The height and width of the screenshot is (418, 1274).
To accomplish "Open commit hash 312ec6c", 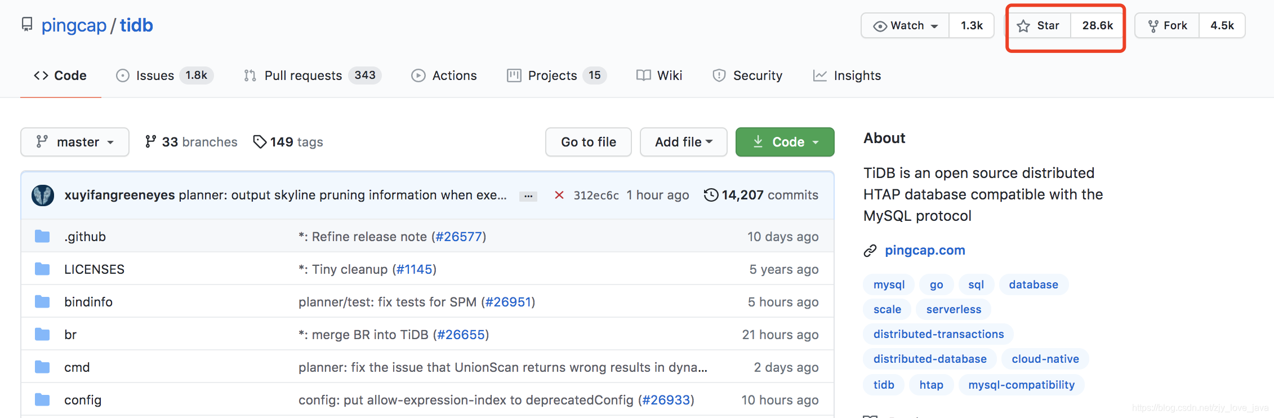I will (x=596, y=195).
